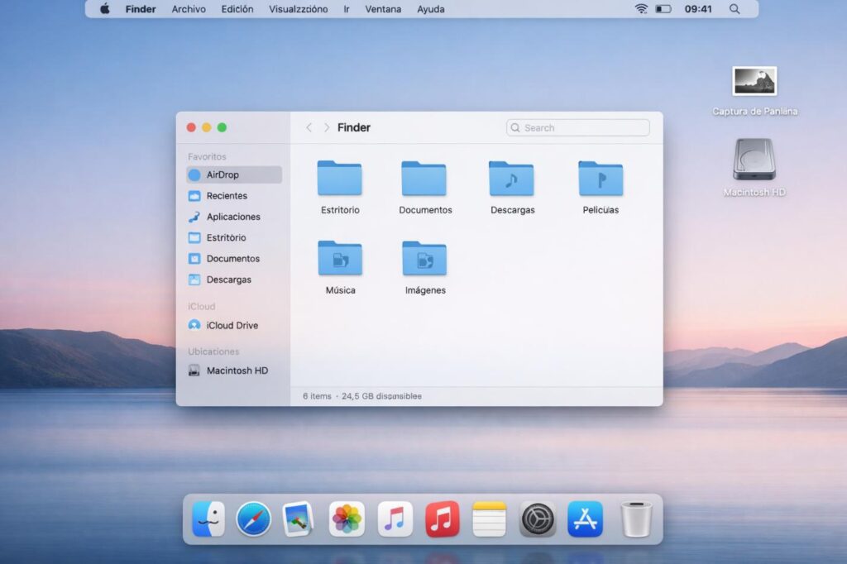Screen dimensions: 847x564
Task: Open the Peliculas folder icon
Action: pyautogui.click(x=601, y=179)
